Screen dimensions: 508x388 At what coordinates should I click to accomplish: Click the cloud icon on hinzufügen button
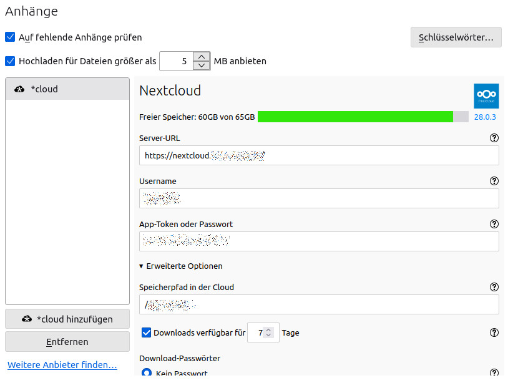pyautogui.click(x=27, y=319)
